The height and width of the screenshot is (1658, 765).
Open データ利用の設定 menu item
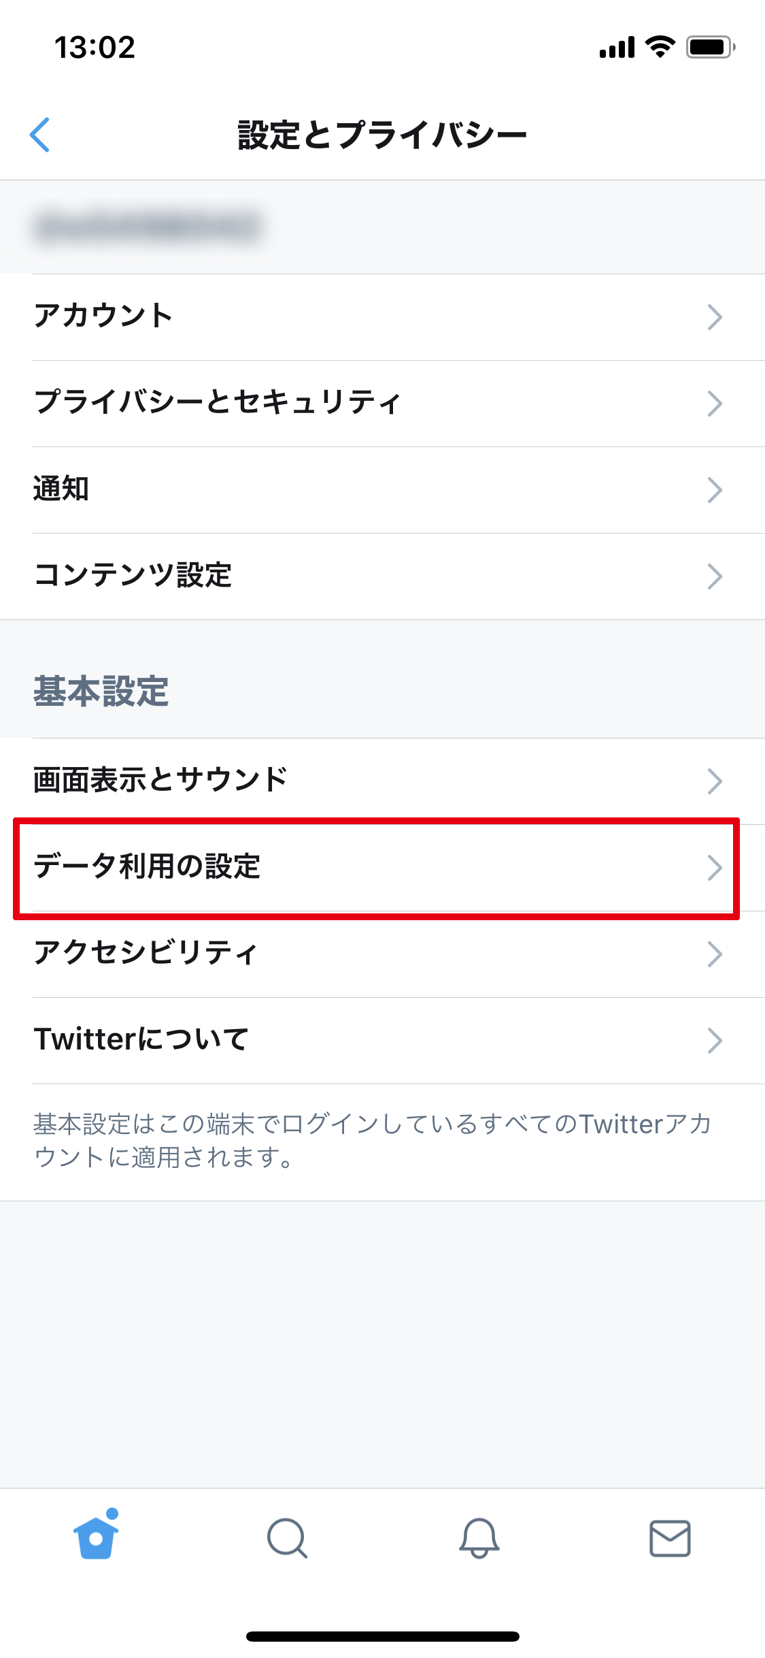coord(148,867)
